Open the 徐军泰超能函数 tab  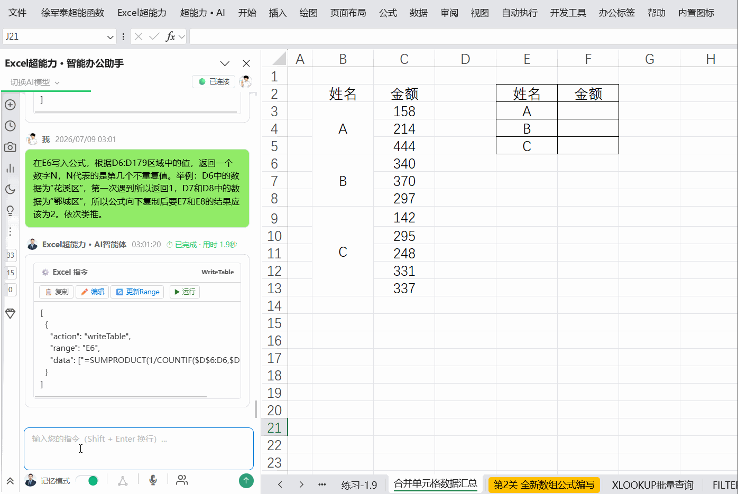(x=73, y=13)
